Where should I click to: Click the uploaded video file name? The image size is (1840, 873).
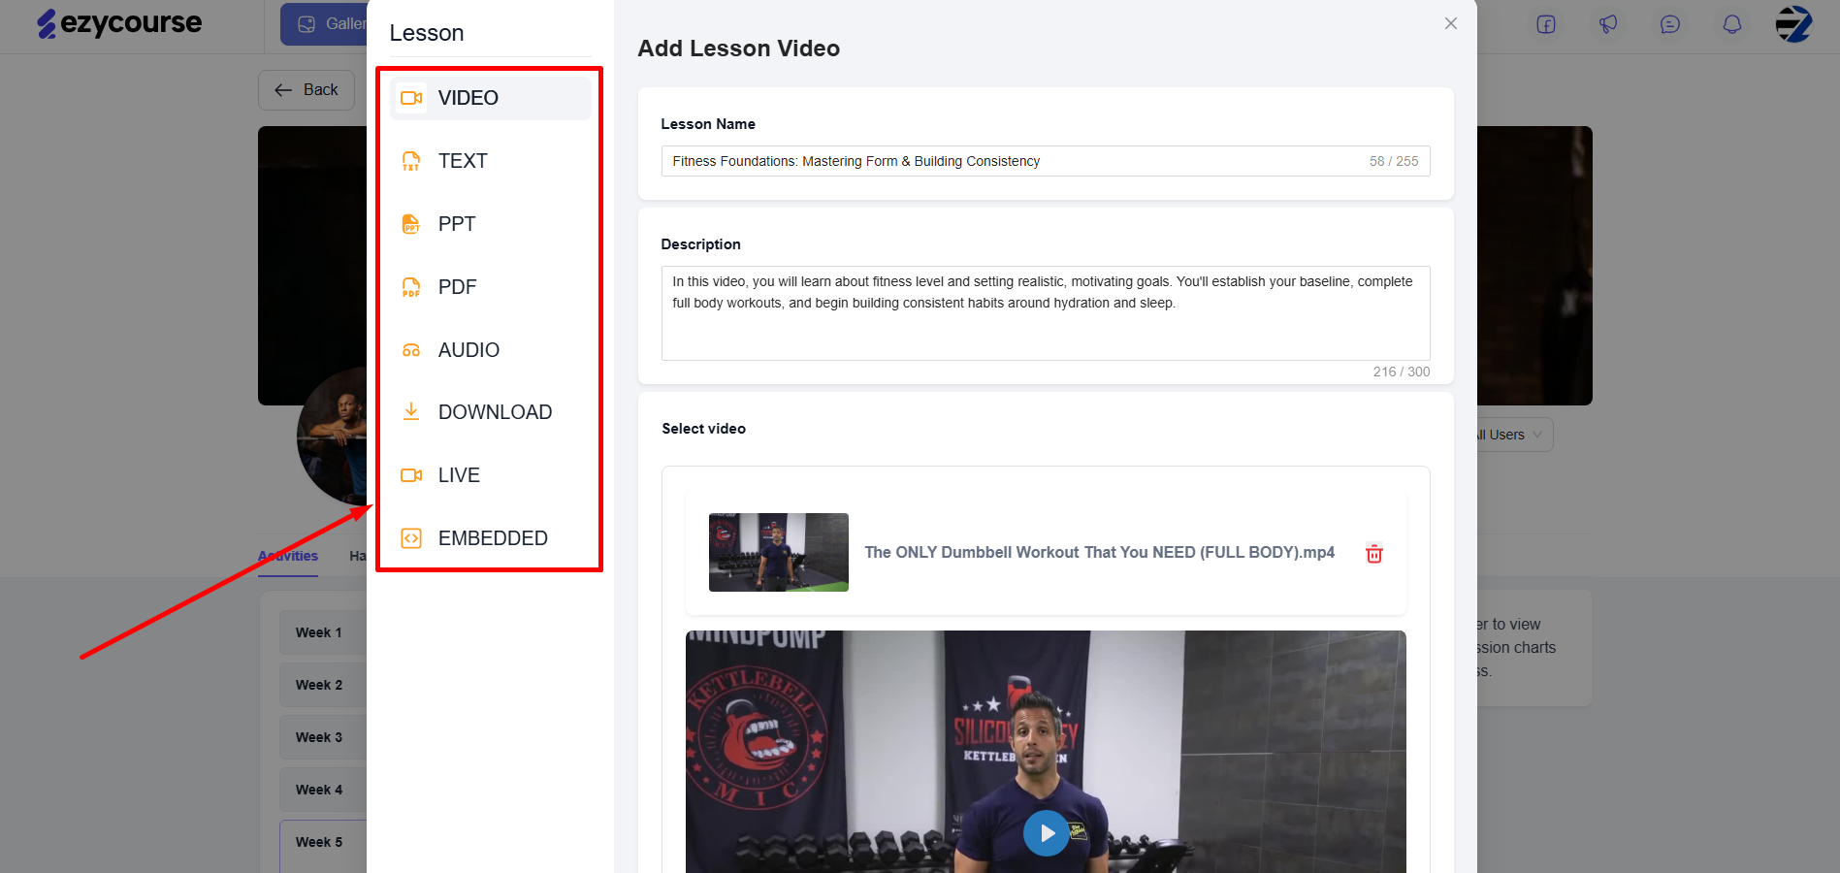(x=1100, y=552)
